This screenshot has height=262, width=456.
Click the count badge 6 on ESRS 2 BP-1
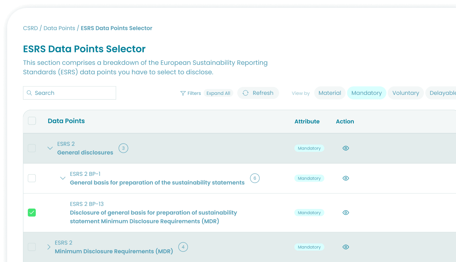tap(255, 178)
